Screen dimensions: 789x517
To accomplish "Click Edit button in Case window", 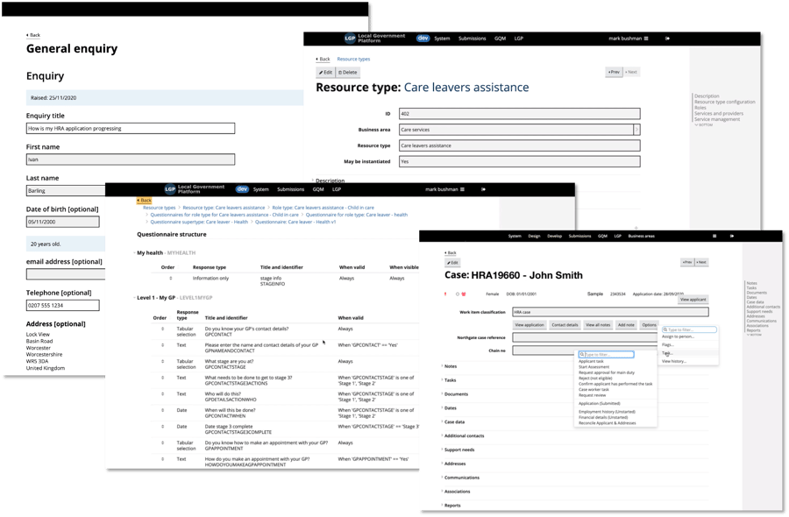I will (452, 263).
